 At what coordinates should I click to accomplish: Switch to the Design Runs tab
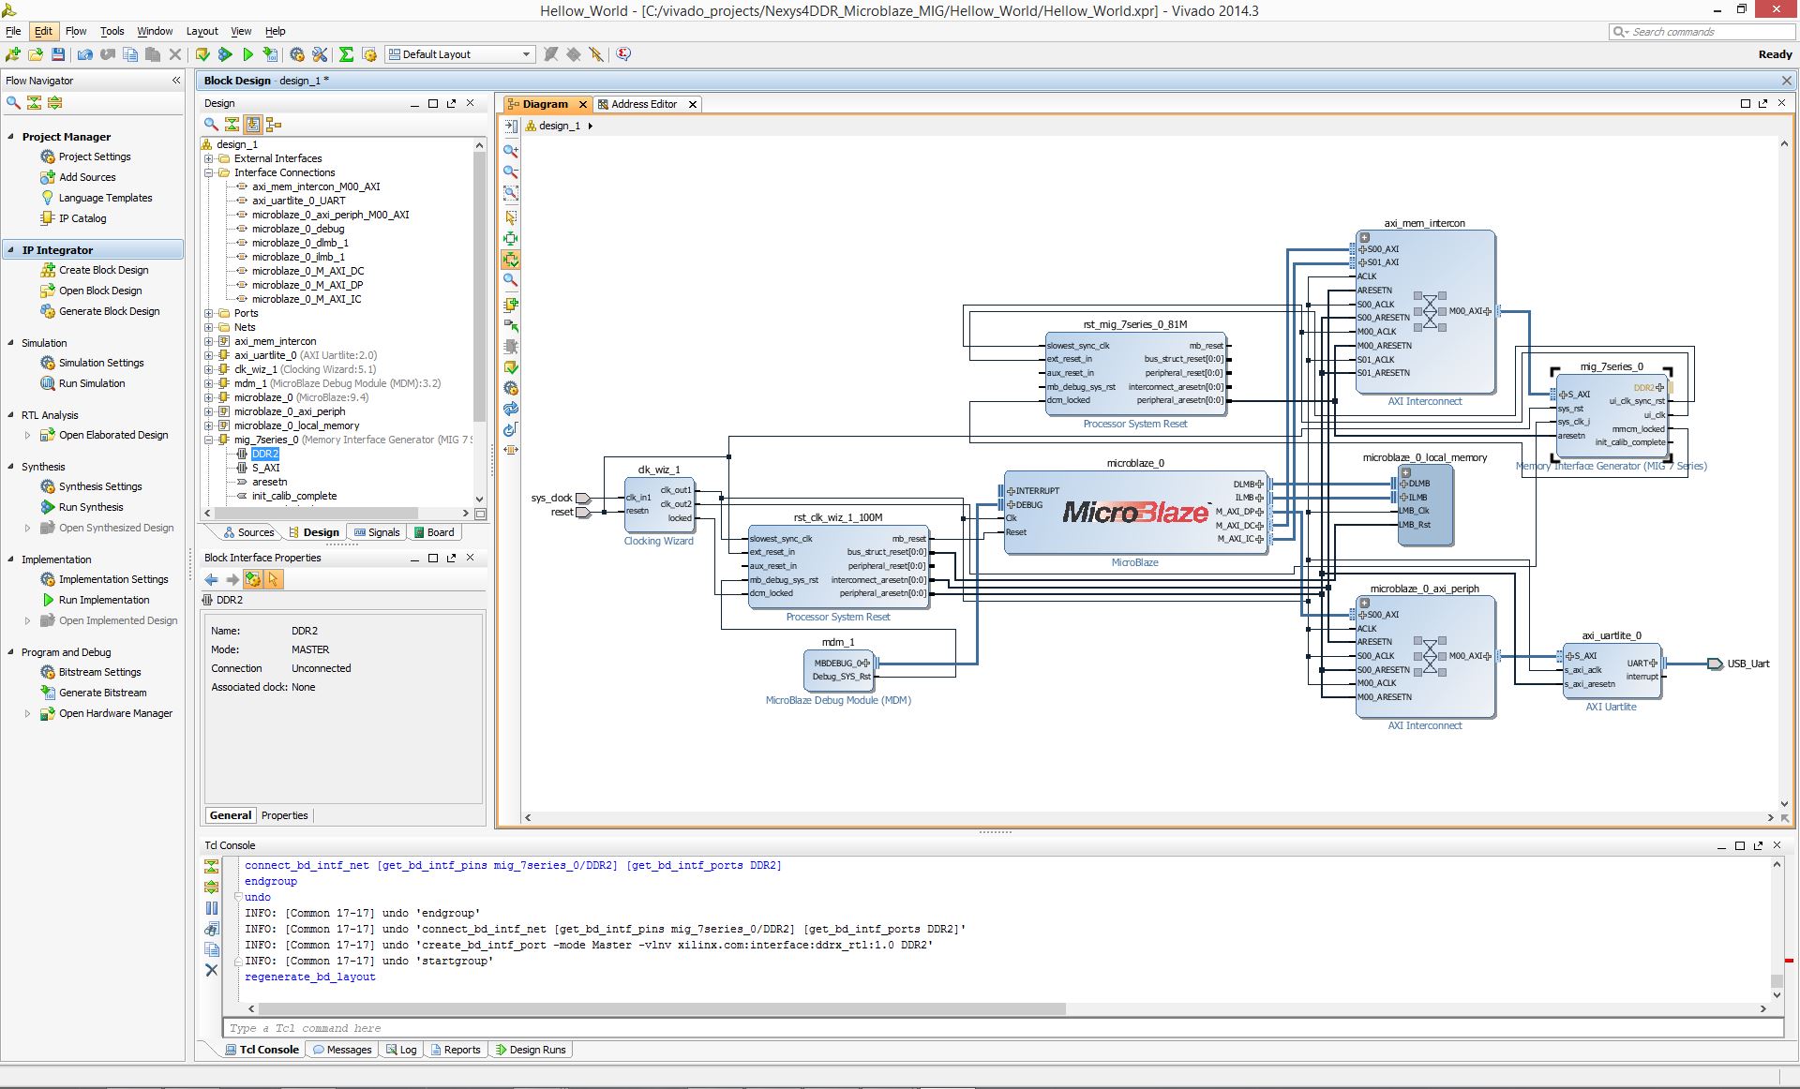(531, 1050)
